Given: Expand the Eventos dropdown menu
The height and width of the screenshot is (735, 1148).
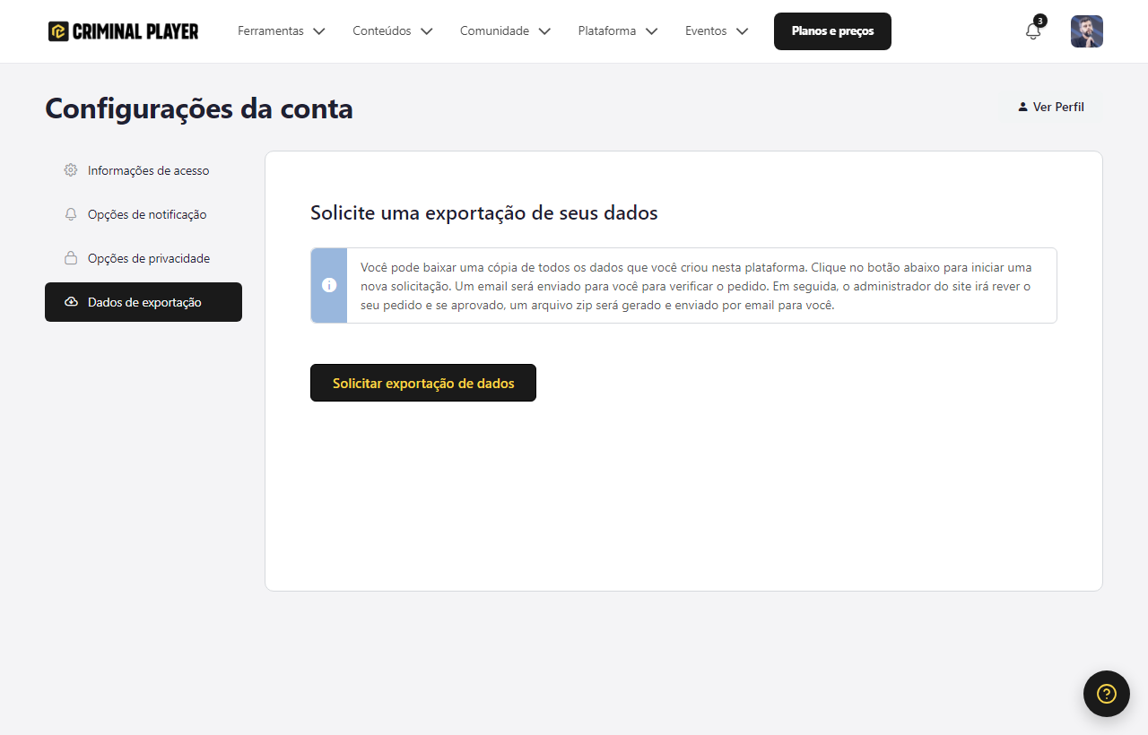Looking at the screenshot, I should (x=717, y=31).
